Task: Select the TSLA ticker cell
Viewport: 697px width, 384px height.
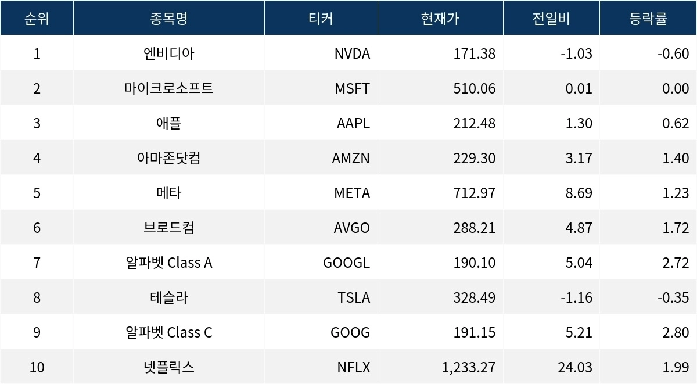Action: [353, 297]
